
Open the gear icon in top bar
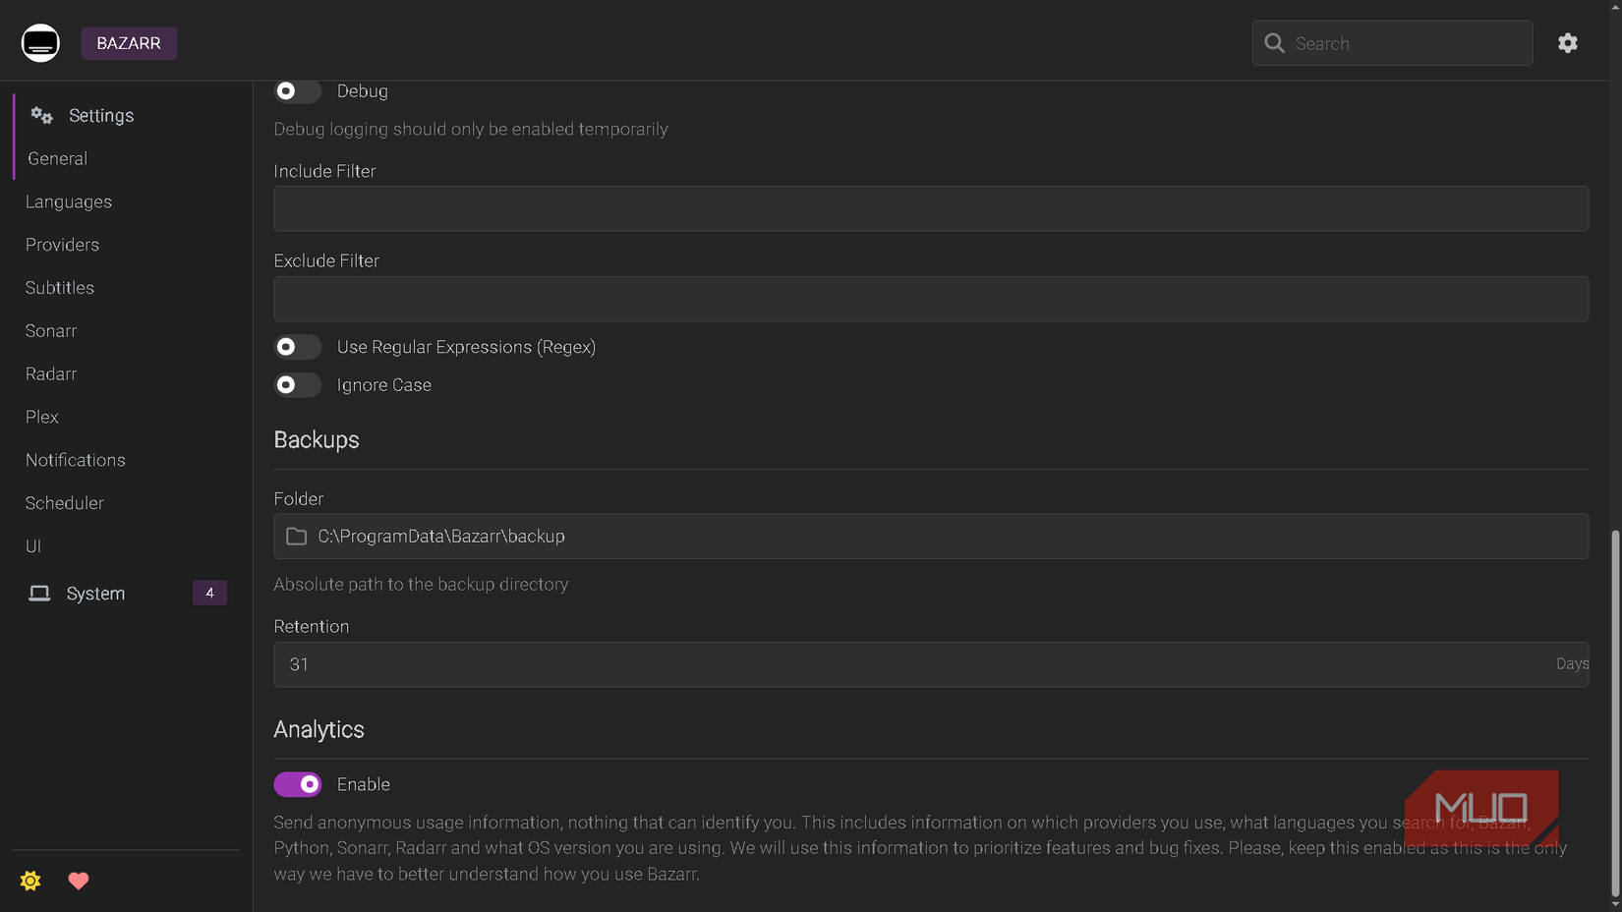[x=1568, y=43]
